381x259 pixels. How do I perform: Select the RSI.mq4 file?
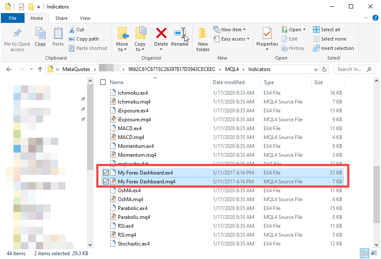coord(127,235)
